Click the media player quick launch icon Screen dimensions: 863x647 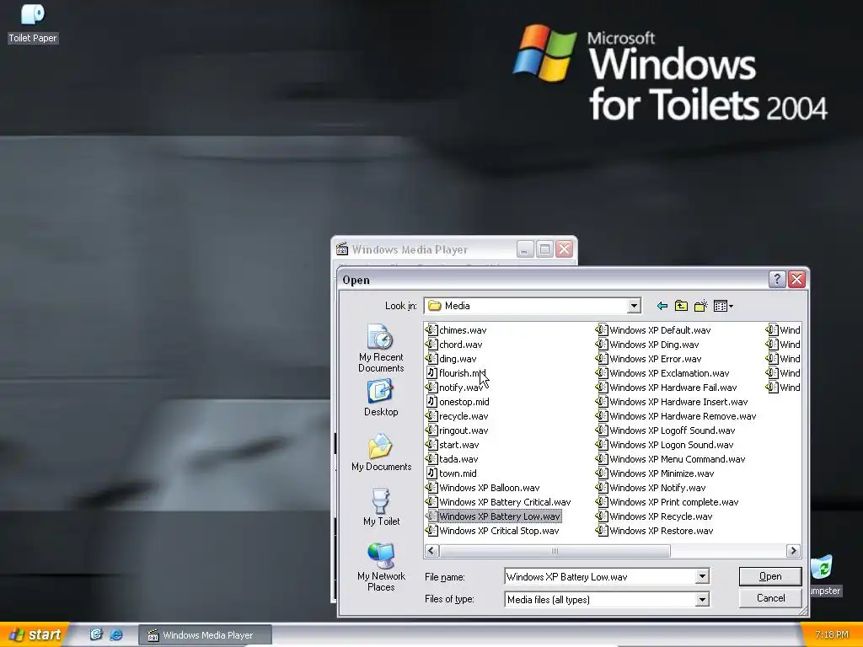tap(96, 634)
